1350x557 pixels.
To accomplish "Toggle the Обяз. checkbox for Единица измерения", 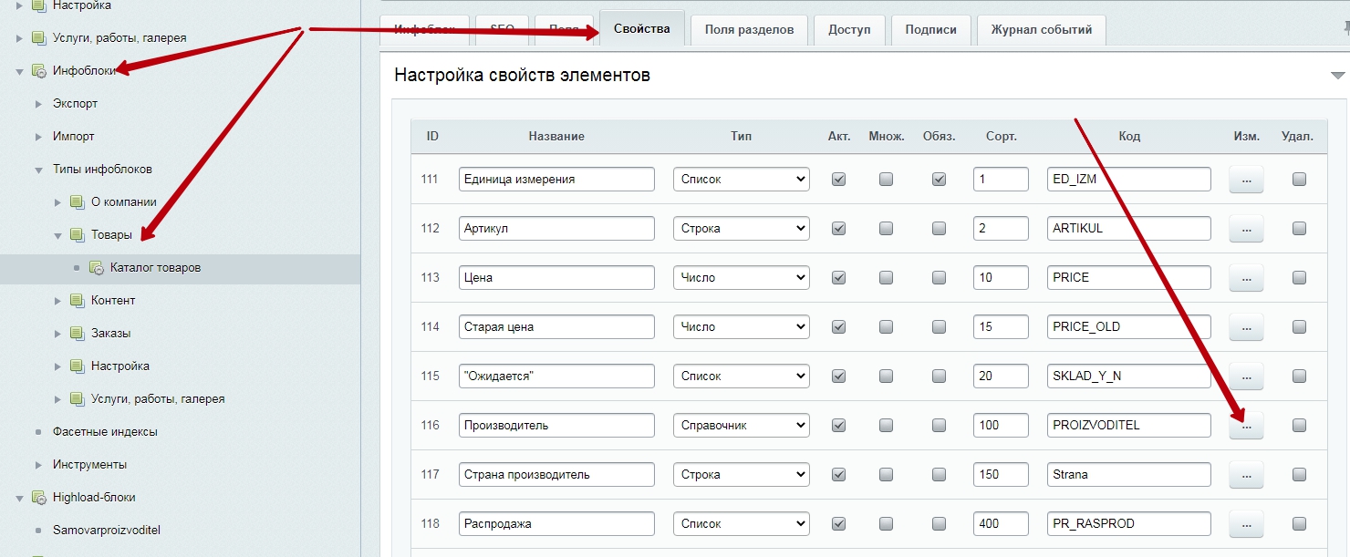I will (939, 180).
